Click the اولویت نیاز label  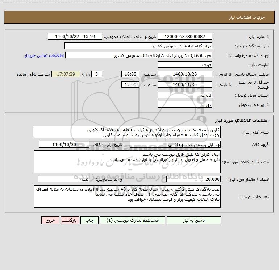259,65
